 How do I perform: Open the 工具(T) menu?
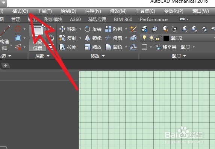(x=44, y=11)
